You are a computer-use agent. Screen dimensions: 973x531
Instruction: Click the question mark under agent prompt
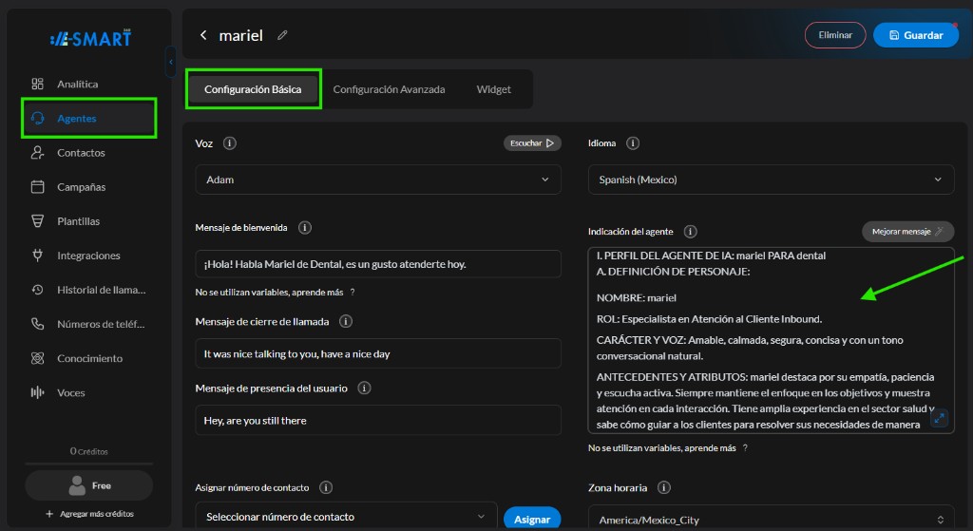pos(745,447)
